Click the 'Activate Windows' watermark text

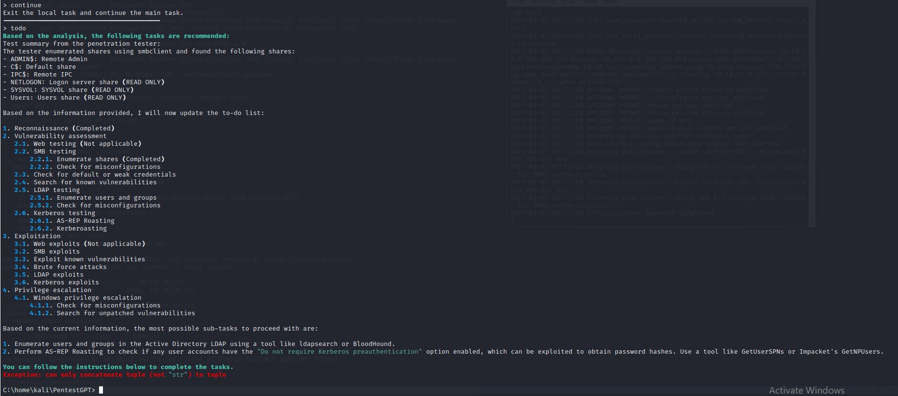[x=806, y=390]
